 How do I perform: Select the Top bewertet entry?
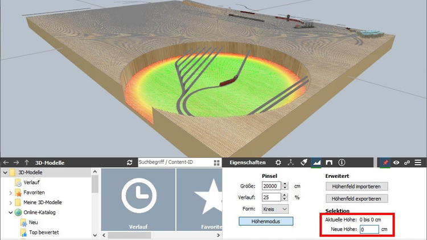point(44,233)
